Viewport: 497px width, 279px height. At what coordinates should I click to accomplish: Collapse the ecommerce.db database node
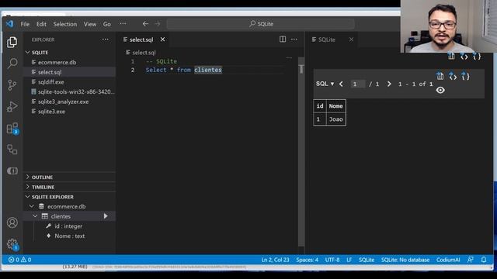[x=32, y=206]
